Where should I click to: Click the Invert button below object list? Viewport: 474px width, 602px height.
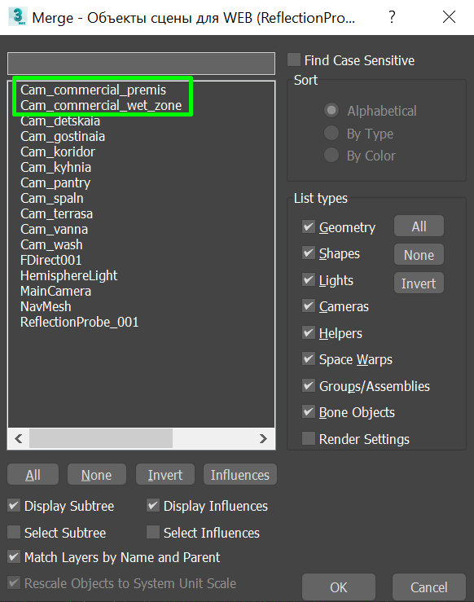click(x=165, y=475)
